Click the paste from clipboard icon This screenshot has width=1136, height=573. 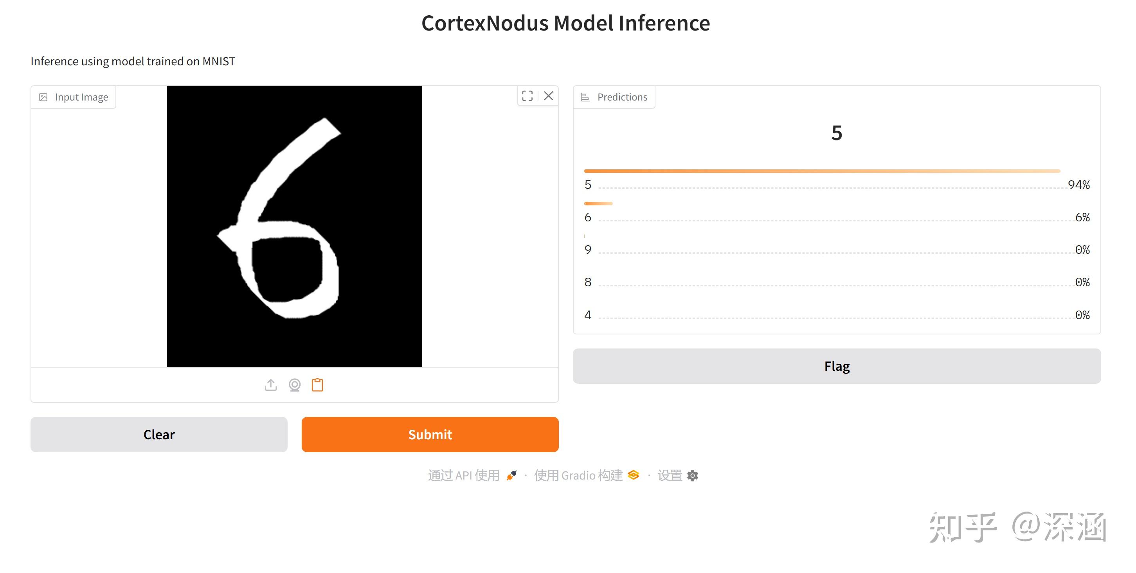click(317, 385)
